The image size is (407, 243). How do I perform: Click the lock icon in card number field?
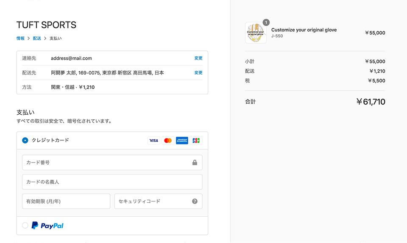(195, 163)
